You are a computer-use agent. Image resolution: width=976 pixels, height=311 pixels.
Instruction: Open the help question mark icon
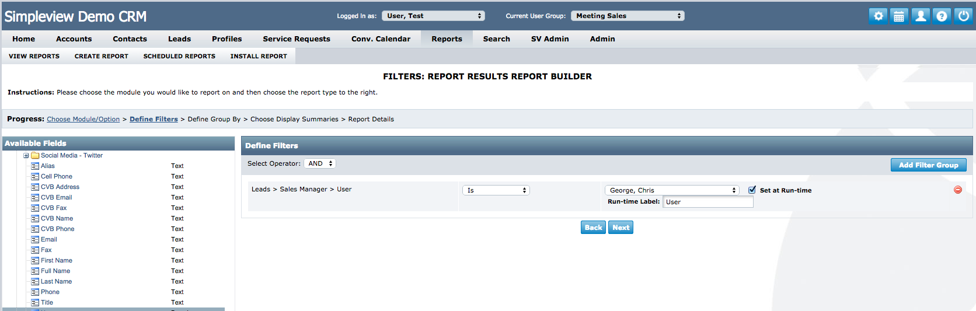pos(942,16)
